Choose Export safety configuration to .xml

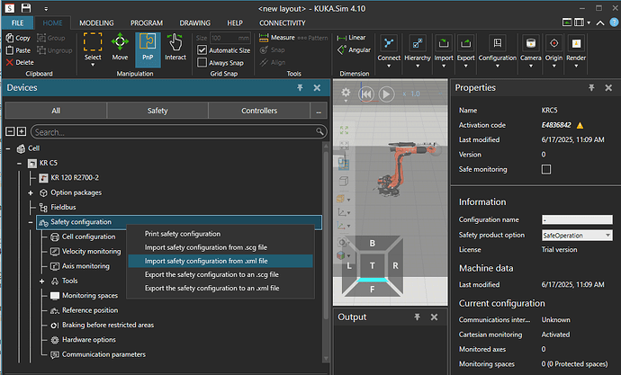220,288
